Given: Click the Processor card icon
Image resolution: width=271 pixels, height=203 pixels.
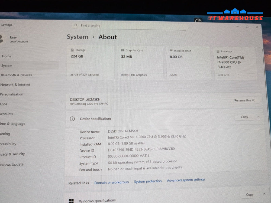Looking at the screenshot, I should click(x=218, y=51).
